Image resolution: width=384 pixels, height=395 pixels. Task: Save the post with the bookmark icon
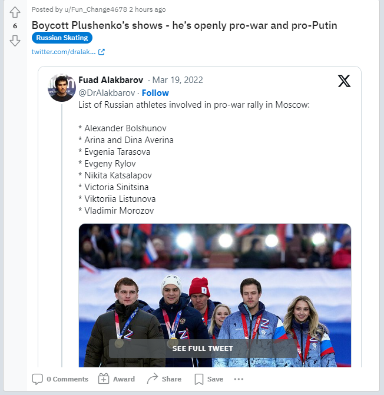coord(199,379)
